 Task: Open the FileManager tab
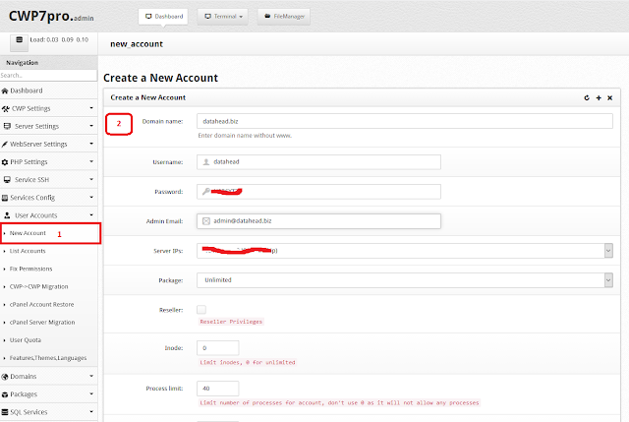(x=284, y=17)
